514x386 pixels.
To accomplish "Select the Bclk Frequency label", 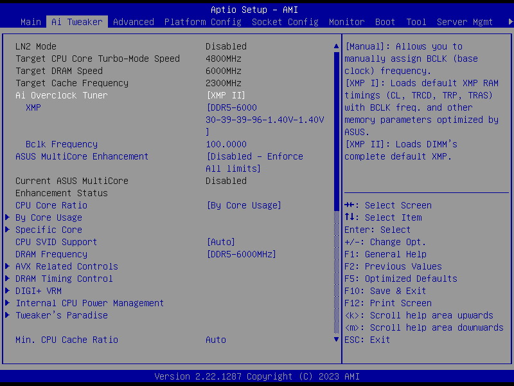I will tap(62, 144).
